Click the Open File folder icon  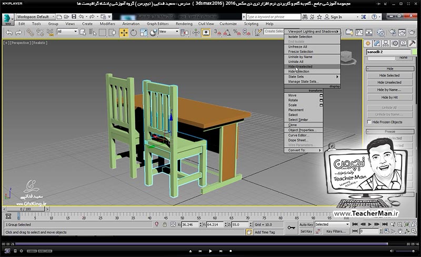(x=66, y=17)
